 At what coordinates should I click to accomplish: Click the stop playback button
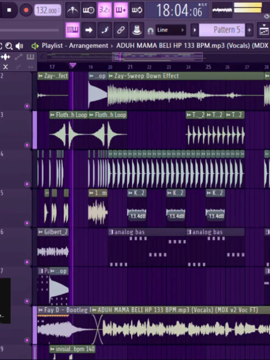[9, 10]
